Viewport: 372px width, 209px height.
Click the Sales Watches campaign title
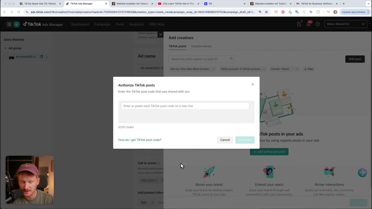tap(14, 39)
